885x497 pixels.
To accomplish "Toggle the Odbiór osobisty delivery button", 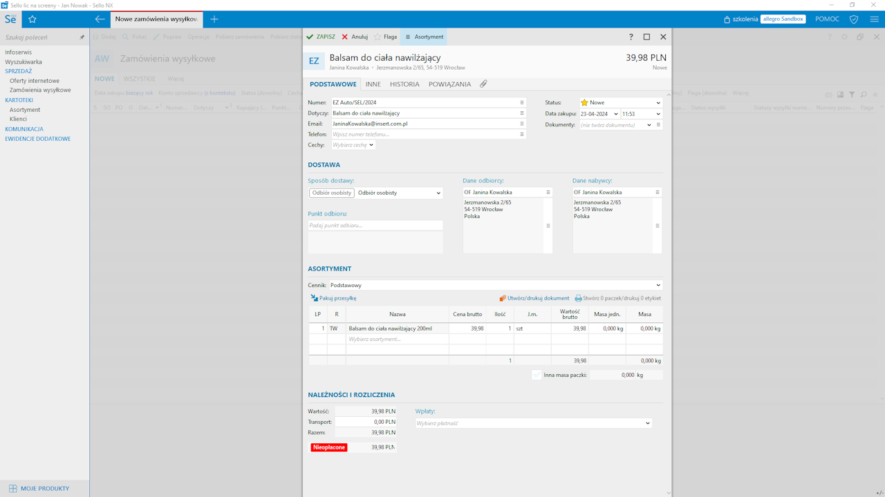I will coord(331,193).
